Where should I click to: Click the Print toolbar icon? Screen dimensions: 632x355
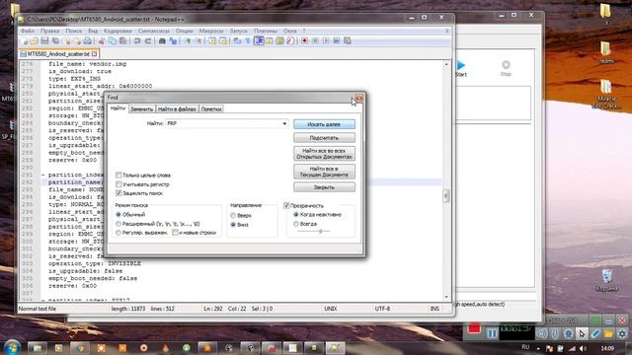click(88, 41)
